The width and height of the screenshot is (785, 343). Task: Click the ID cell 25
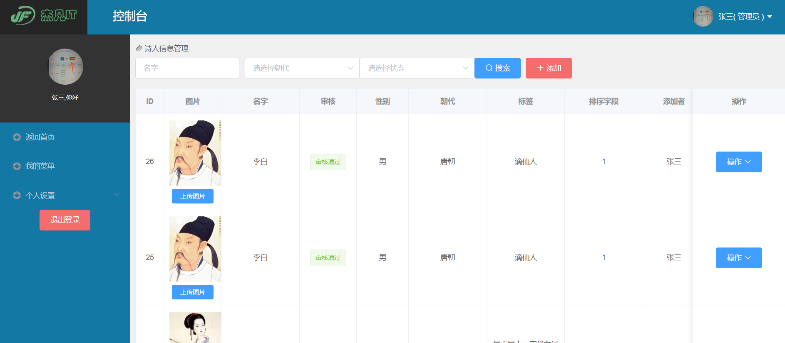pyautogui.click(x=150, y=257)
